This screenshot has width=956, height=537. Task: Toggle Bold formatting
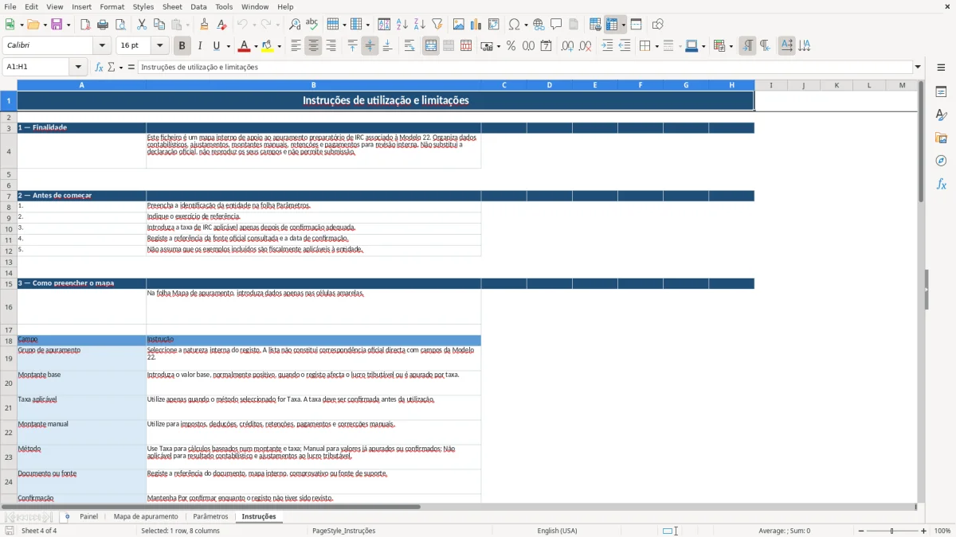click(x=182, y=46)
